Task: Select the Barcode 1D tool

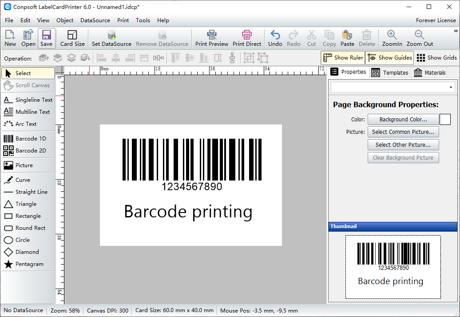Action: coord(28,138)
